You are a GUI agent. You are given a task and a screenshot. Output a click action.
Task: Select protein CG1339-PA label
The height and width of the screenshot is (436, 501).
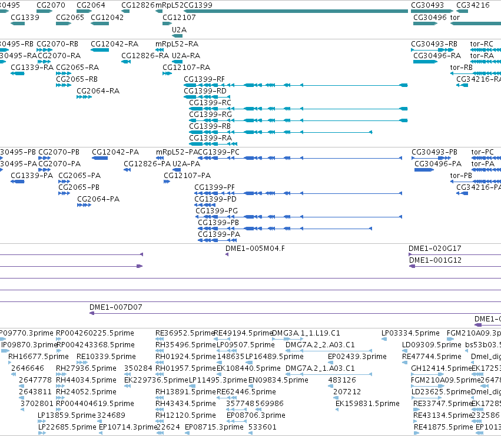[32, 176]
